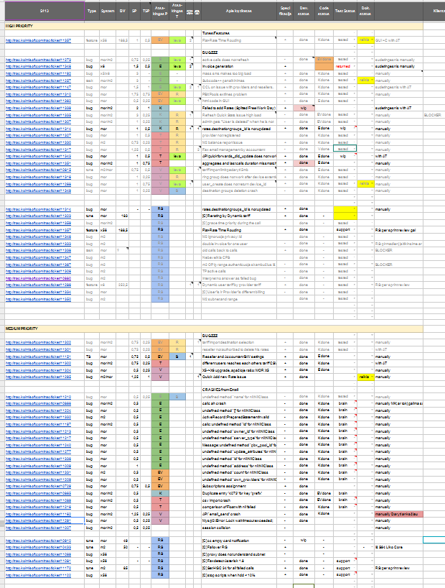Select the "Code status" column header

324,12
